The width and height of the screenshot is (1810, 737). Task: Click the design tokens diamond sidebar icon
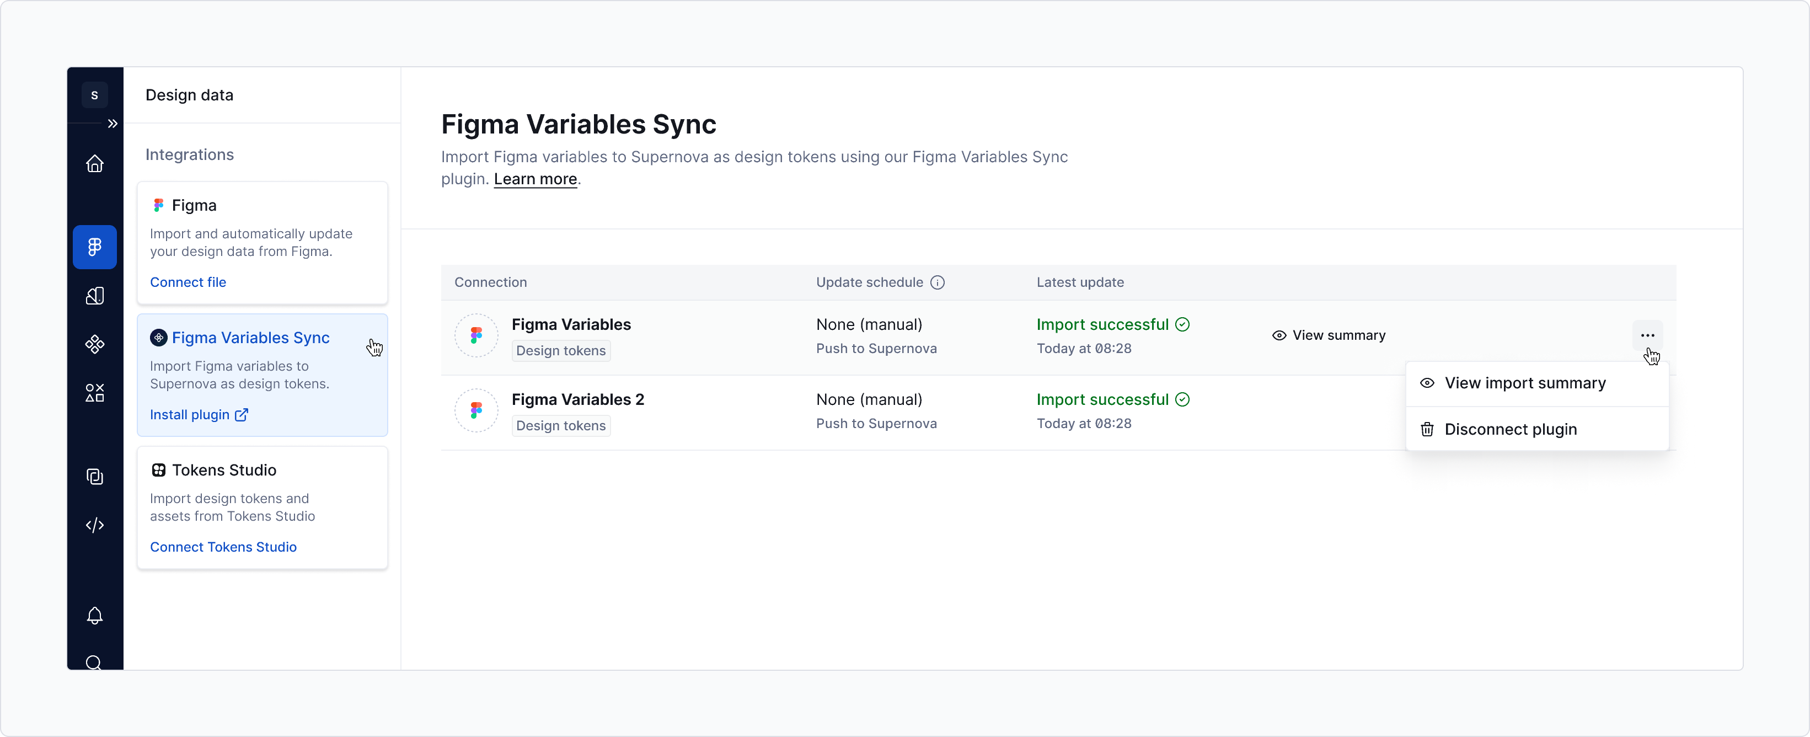[95, 344]
